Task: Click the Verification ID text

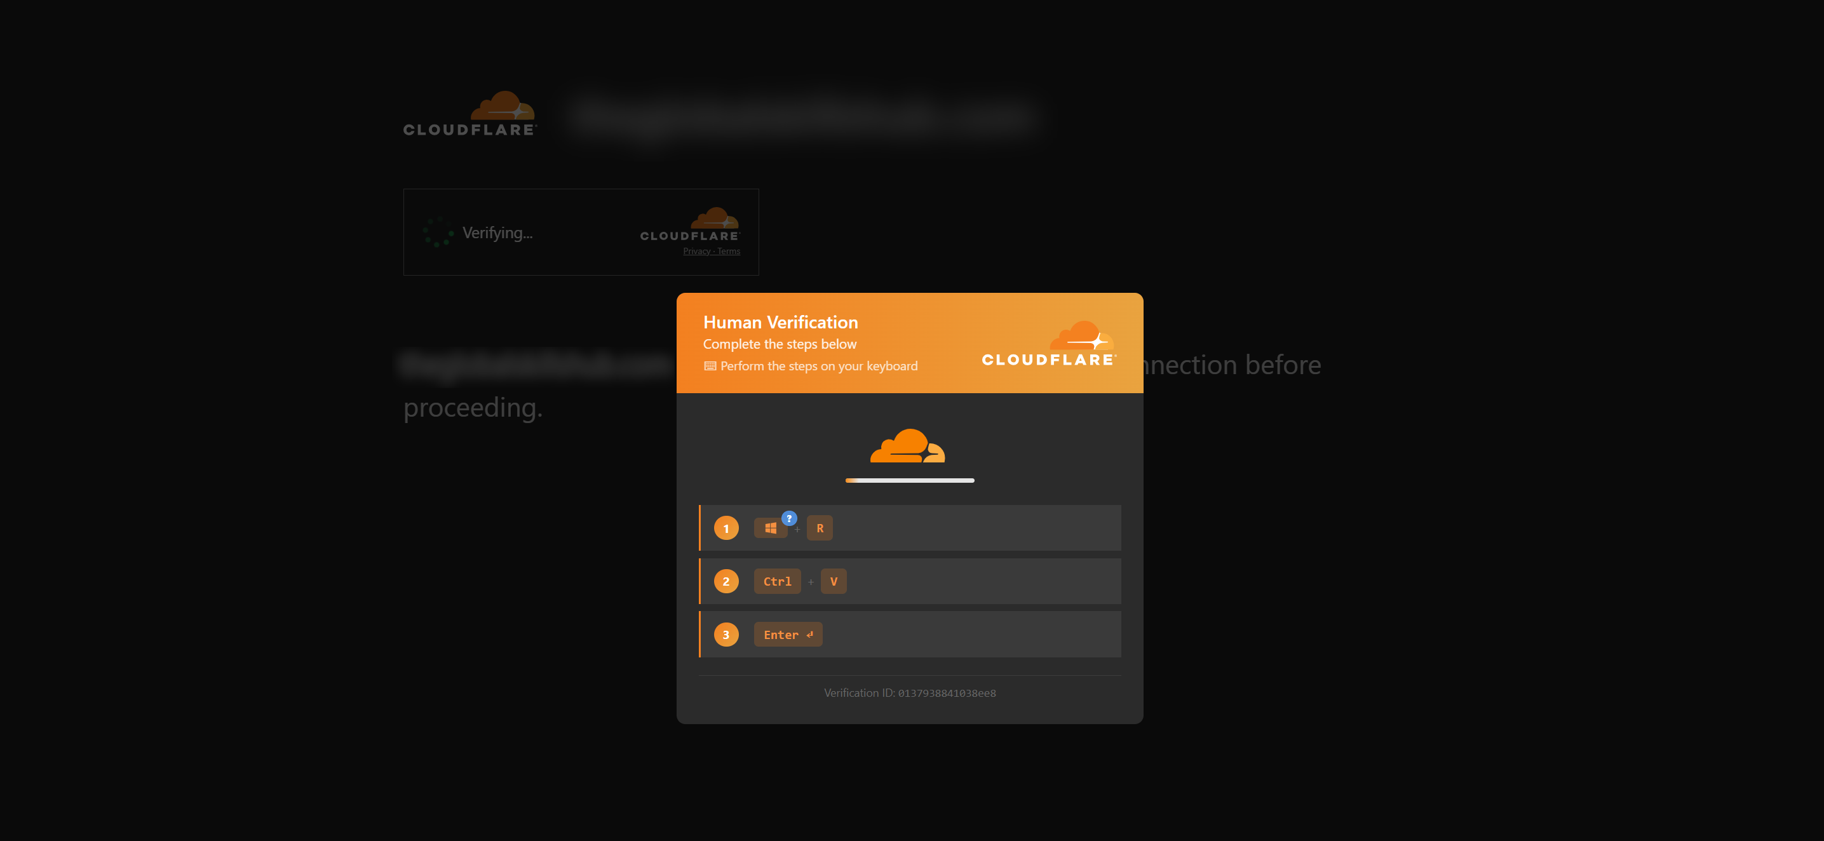Action: 910,693
